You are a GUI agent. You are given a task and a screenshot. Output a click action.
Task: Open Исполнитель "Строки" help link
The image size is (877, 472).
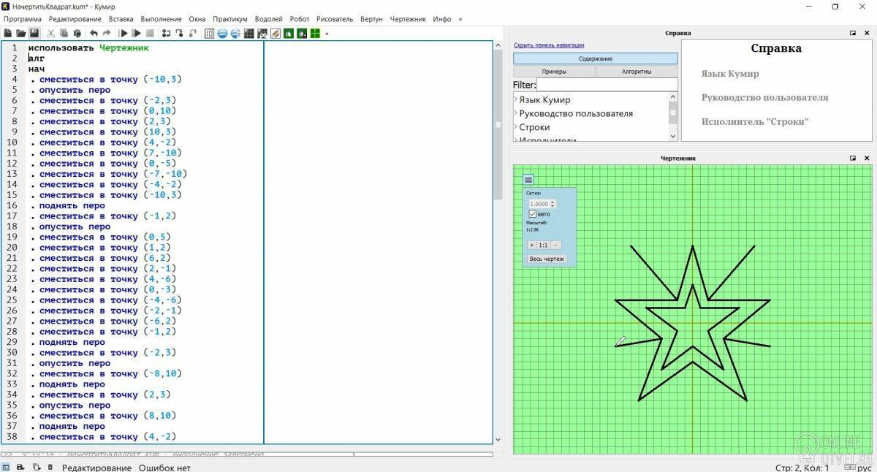[x=755, y=121]
